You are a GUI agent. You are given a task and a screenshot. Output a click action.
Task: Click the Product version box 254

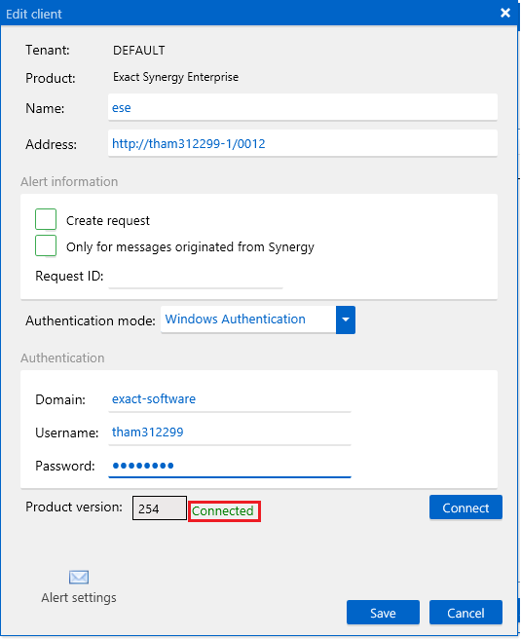point(160,508)
